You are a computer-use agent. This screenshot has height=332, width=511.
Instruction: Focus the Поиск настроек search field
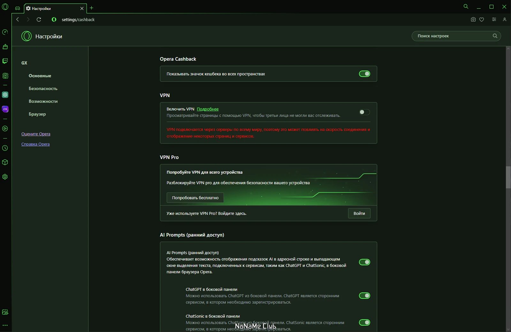point(456,36)
